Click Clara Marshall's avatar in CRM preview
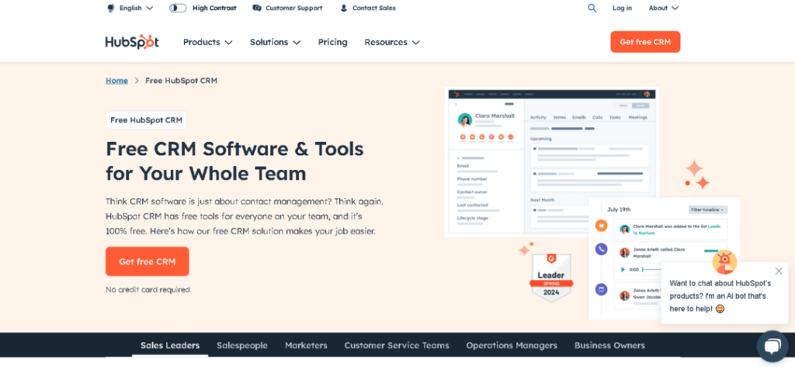 point(464,120)
